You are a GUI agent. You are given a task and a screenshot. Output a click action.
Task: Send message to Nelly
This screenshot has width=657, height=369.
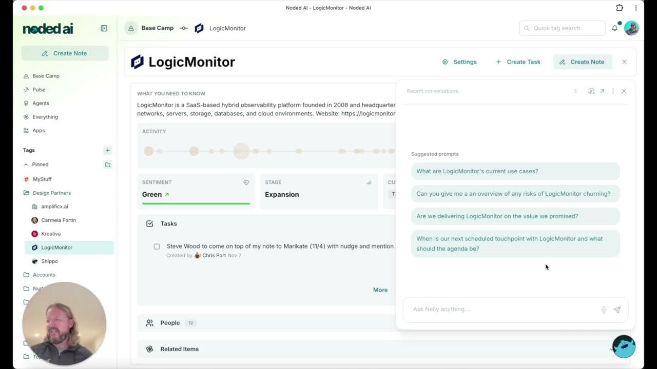point(617,310)
